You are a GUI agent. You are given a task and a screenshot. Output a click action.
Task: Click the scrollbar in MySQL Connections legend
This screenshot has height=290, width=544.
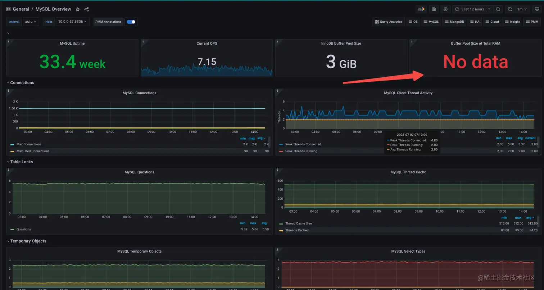(x=269, y=142)
